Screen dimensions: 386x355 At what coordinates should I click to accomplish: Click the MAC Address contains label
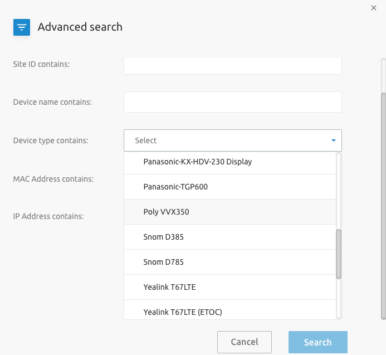[53, 179]
